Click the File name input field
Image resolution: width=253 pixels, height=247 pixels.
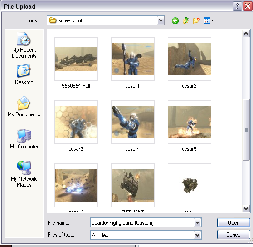tap(142, 222)
